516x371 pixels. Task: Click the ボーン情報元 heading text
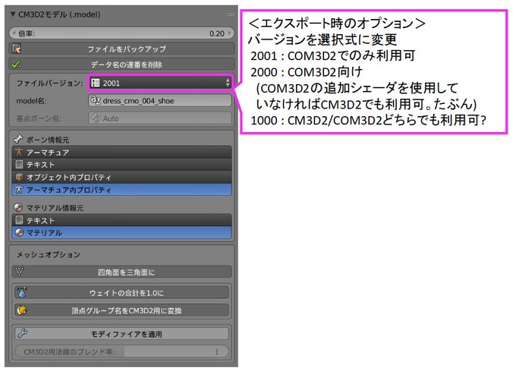pyautogui.click(x=48, y=140)
